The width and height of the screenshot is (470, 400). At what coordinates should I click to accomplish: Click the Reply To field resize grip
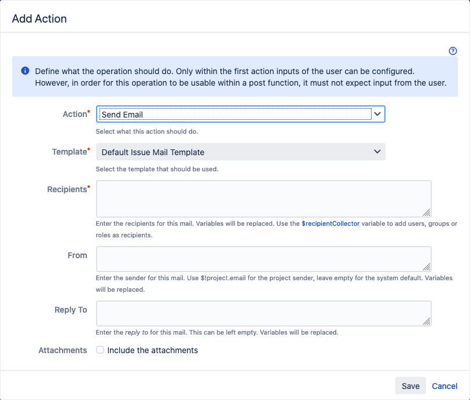point(427,321)
